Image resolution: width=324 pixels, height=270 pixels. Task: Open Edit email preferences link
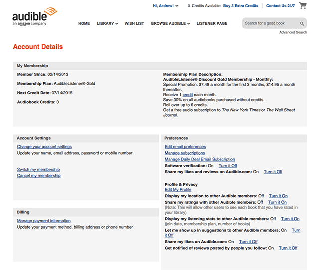click(185, 147)
